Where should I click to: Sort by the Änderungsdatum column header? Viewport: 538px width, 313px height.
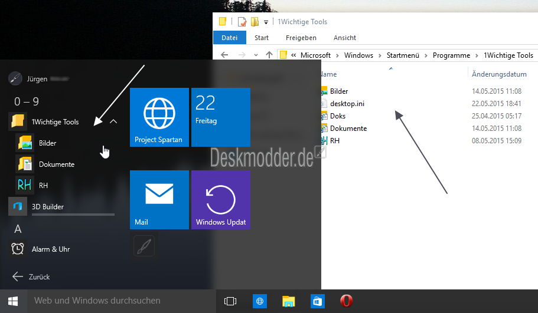point(499,74)
